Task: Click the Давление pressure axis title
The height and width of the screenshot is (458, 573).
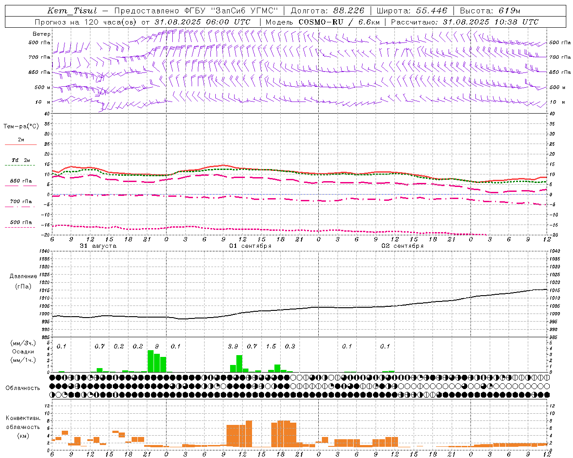Action: pyautogui.click(x=23, y=276)
